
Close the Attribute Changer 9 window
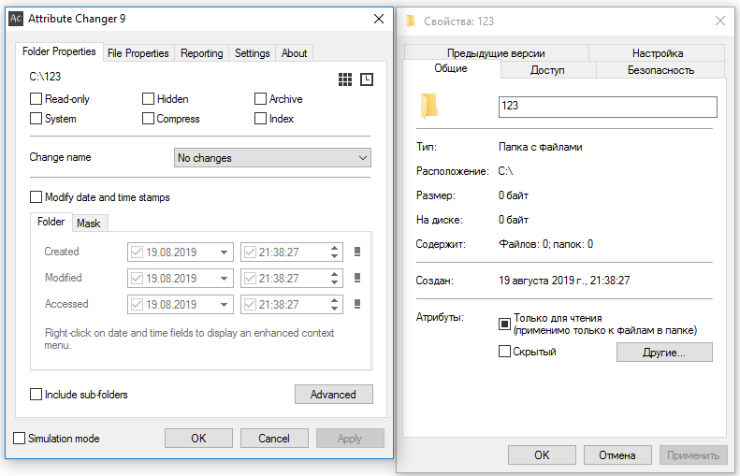pyautogui.click(x=379, y=19)
